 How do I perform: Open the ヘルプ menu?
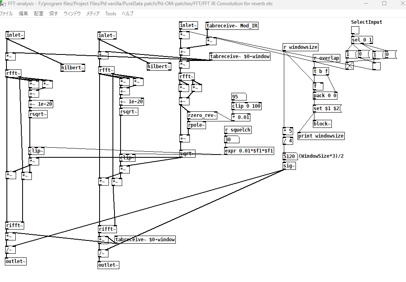(x=128, y=13)
